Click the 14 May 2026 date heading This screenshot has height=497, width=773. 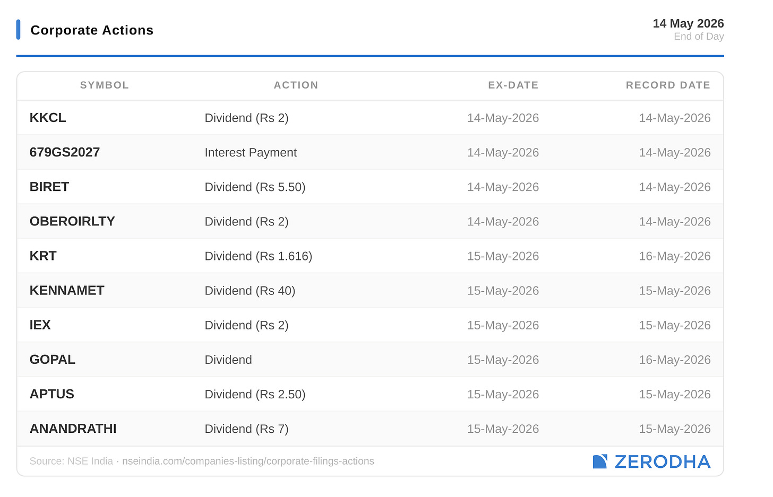click(x=688, y=23)
